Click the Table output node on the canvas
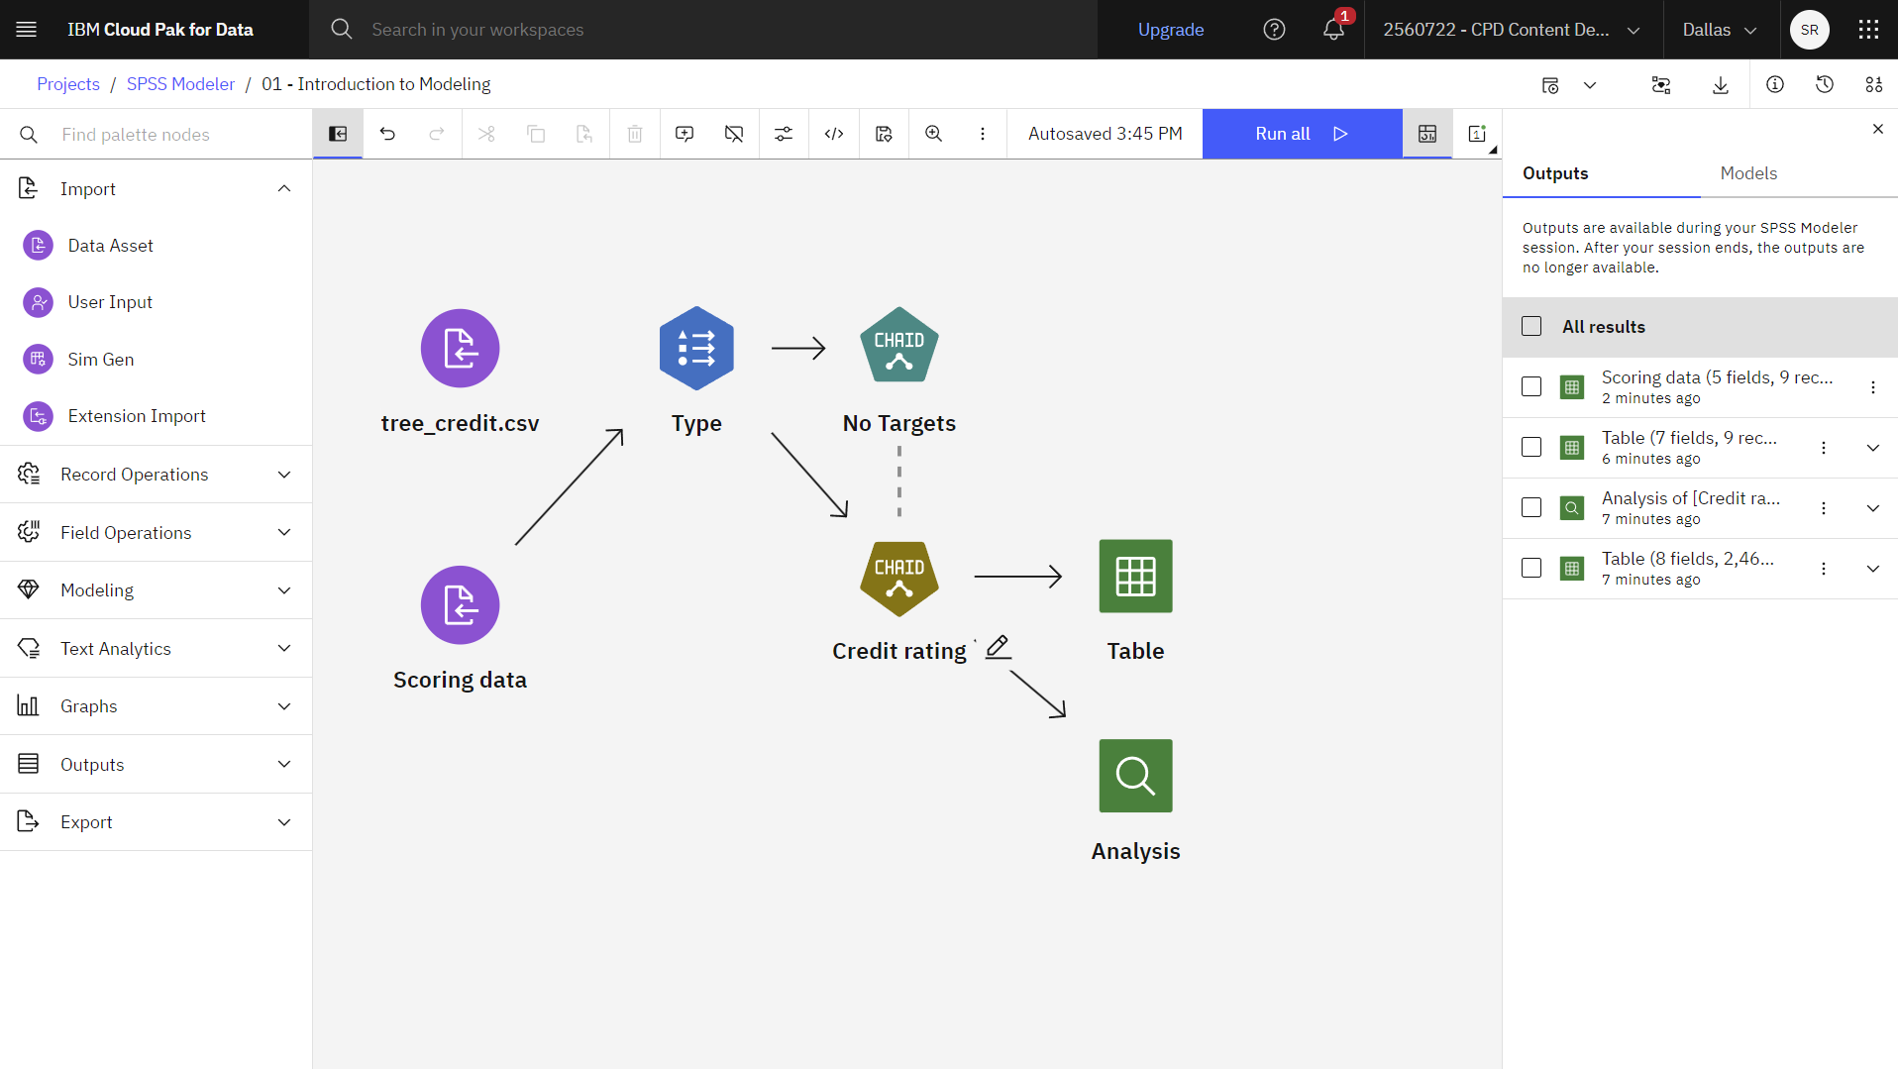This screenshot has height=1069, width=1898. pos(1135,576)
